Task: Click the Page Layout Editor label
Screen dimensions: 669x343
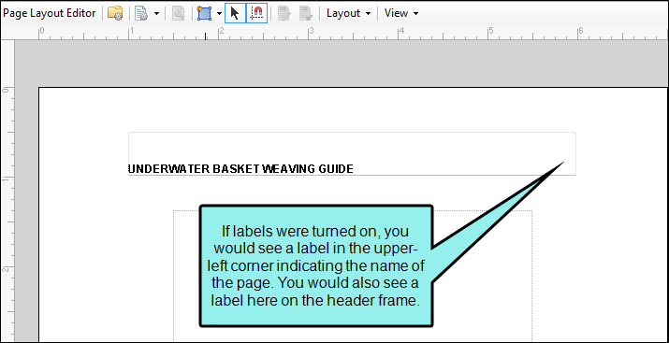Action: click(49, 13)
